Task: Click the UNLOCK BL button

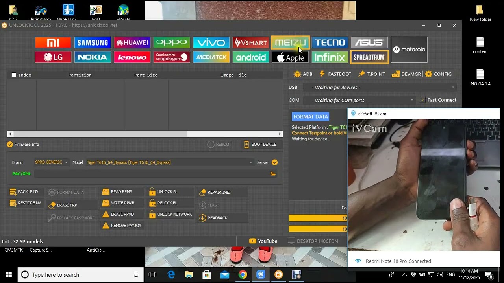Action: [171, 192]
